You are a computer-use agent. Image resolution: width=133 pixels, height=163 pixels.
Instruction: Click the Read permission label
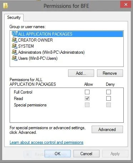19,99
